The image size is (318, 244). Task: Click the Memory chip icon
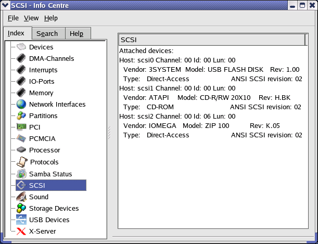21,93
